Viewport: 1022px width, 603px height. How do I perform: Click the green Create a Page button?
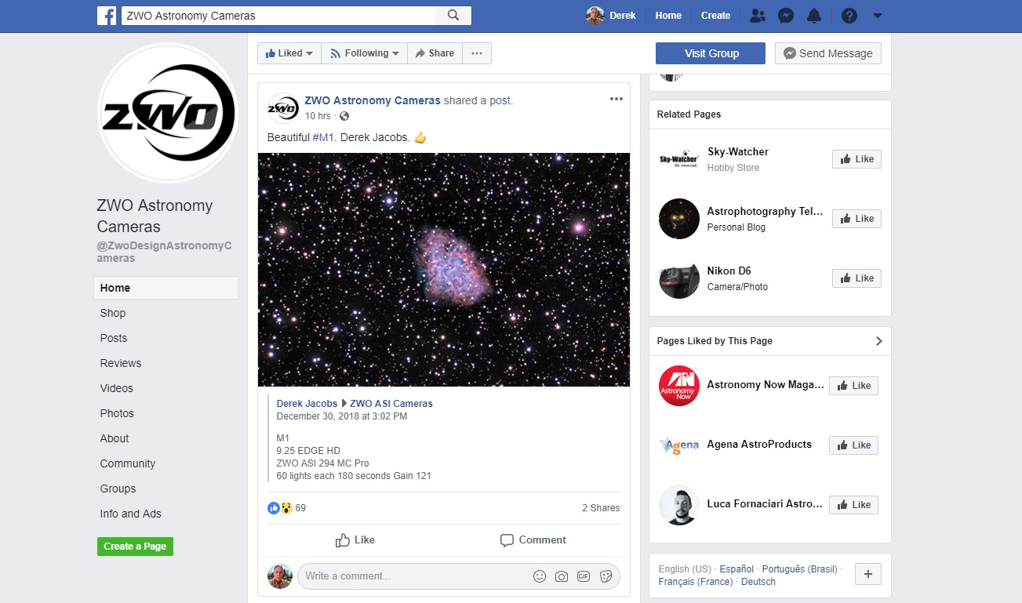point(135,547)
